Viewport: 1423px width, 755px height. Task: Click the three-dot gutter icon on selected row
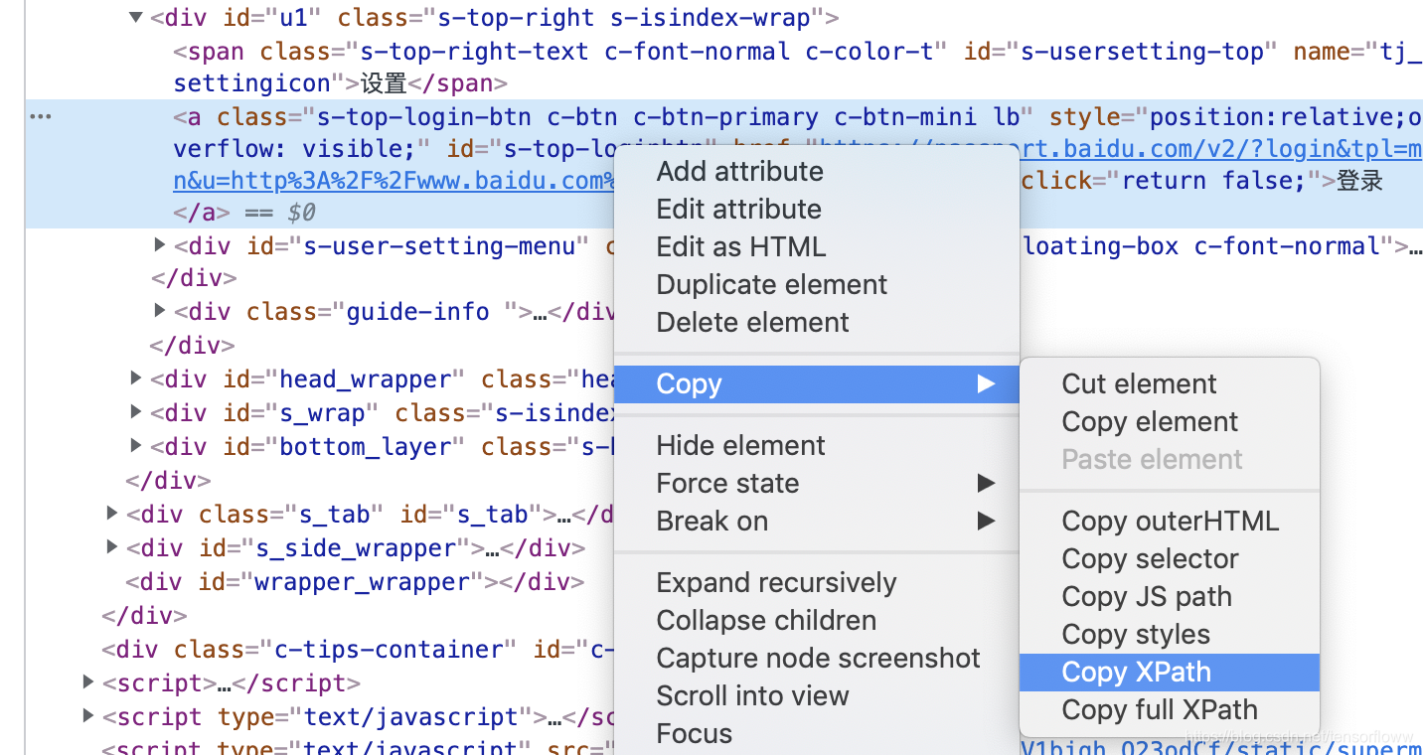click(40, 116)
